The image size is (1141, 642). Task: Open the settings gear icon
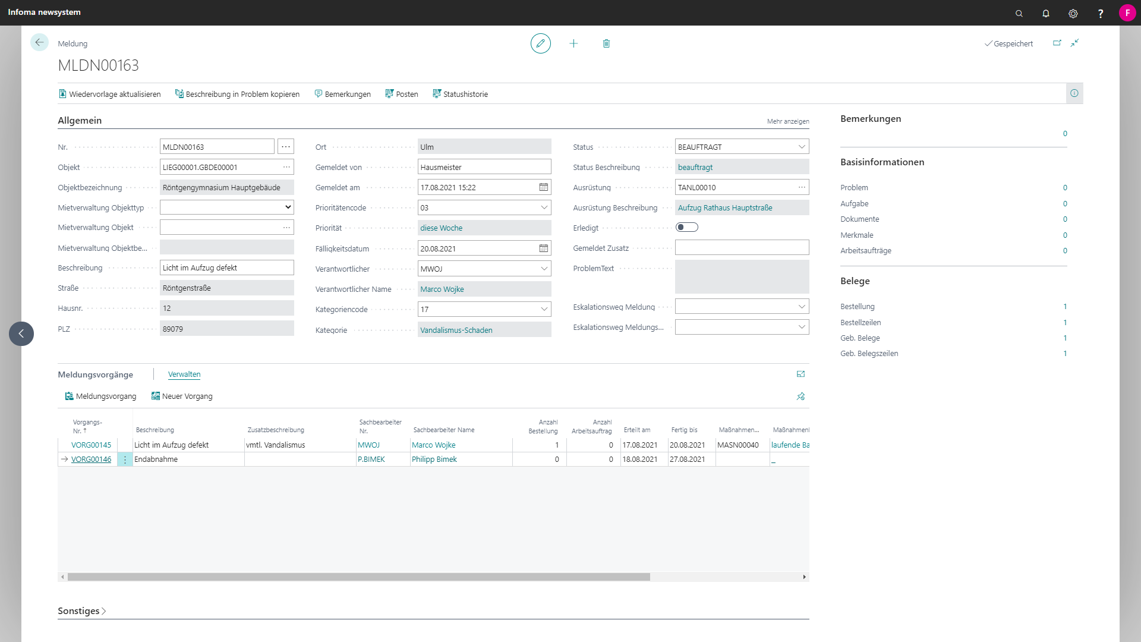(1073, 13)
